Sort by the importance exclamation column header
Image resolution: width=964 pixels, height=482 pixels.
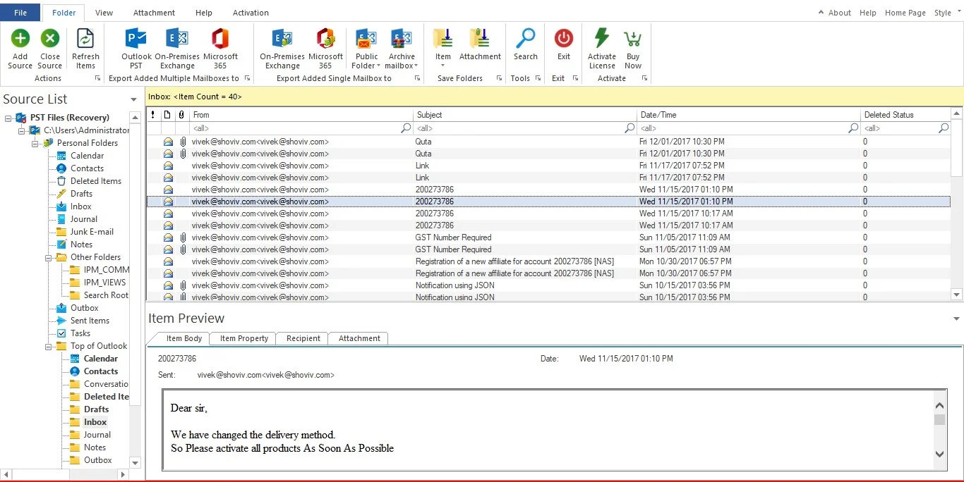[x=153, y=115]
